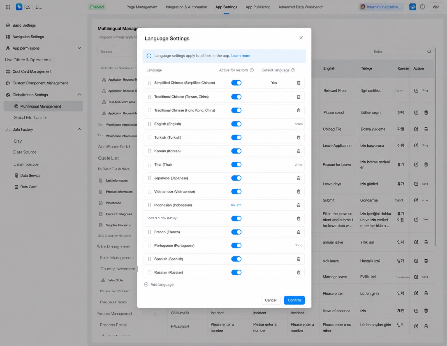This screenshot has width=447, height=346.
Task: Open the Learn more link
Action: coord(241,56)
